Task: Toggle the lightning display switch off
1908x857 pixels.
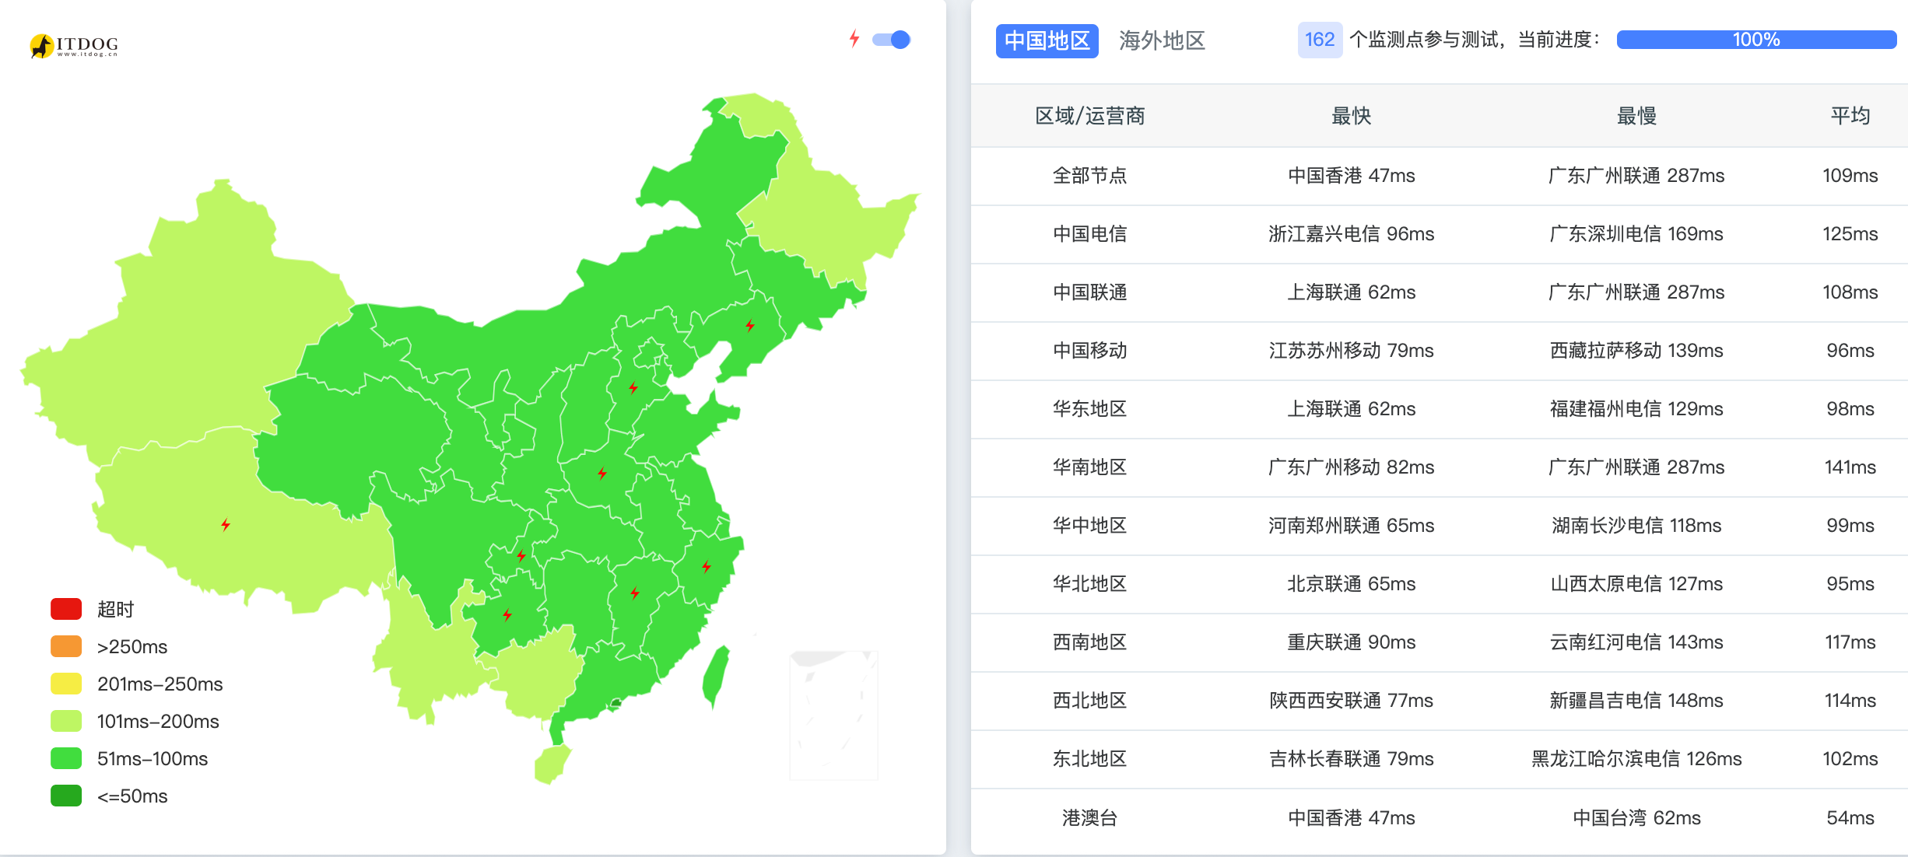Action: tap(892, 40)
